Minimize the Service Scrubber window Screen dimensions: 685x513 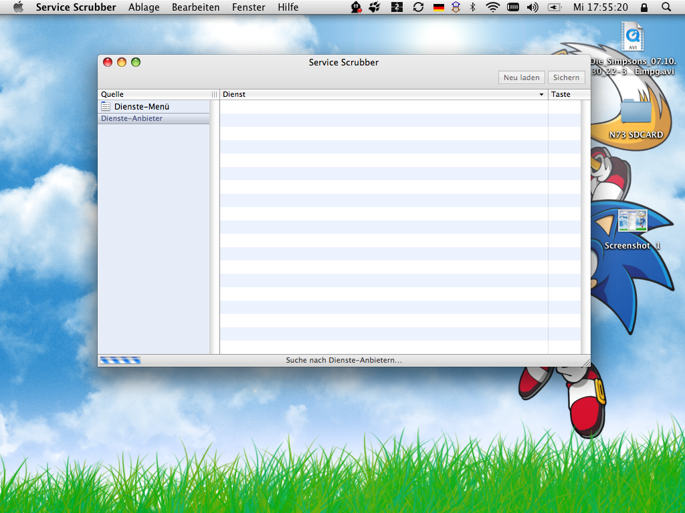122,62
